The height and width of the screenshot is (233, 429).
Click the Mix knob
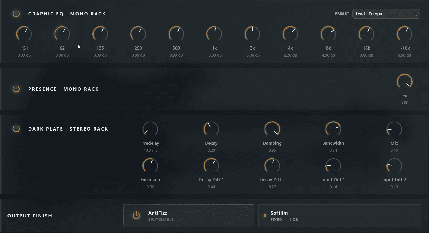tap(394, 129)
